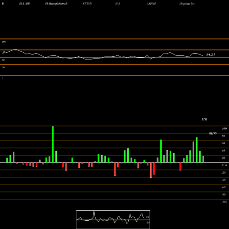
Task: Click the mini chart thumbnail at bottom
Action: (x=113, y=219)
